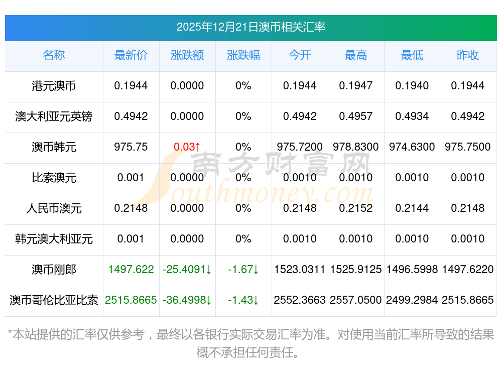502x368 pixels.
Task: Open the 人民币澳元 exchange rate row
Action: click(54, 208)
